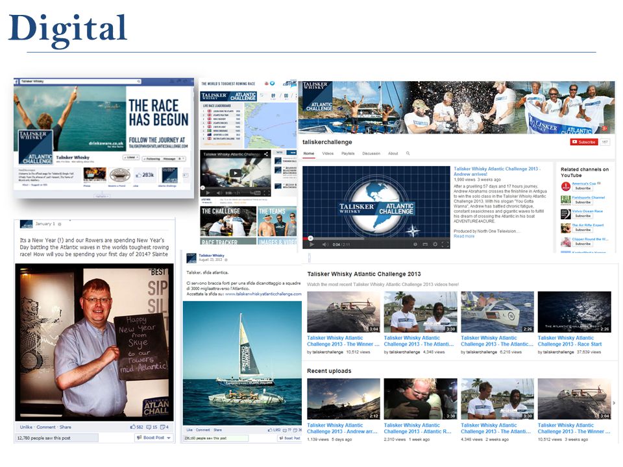Open featured video settings gear icon

tap(435, 245)
